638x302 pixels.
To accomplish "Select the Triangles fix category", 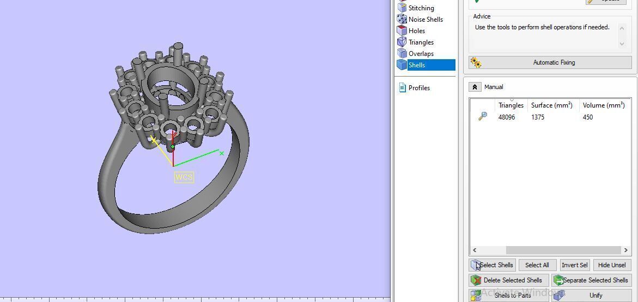I will [x=421, y=42].
